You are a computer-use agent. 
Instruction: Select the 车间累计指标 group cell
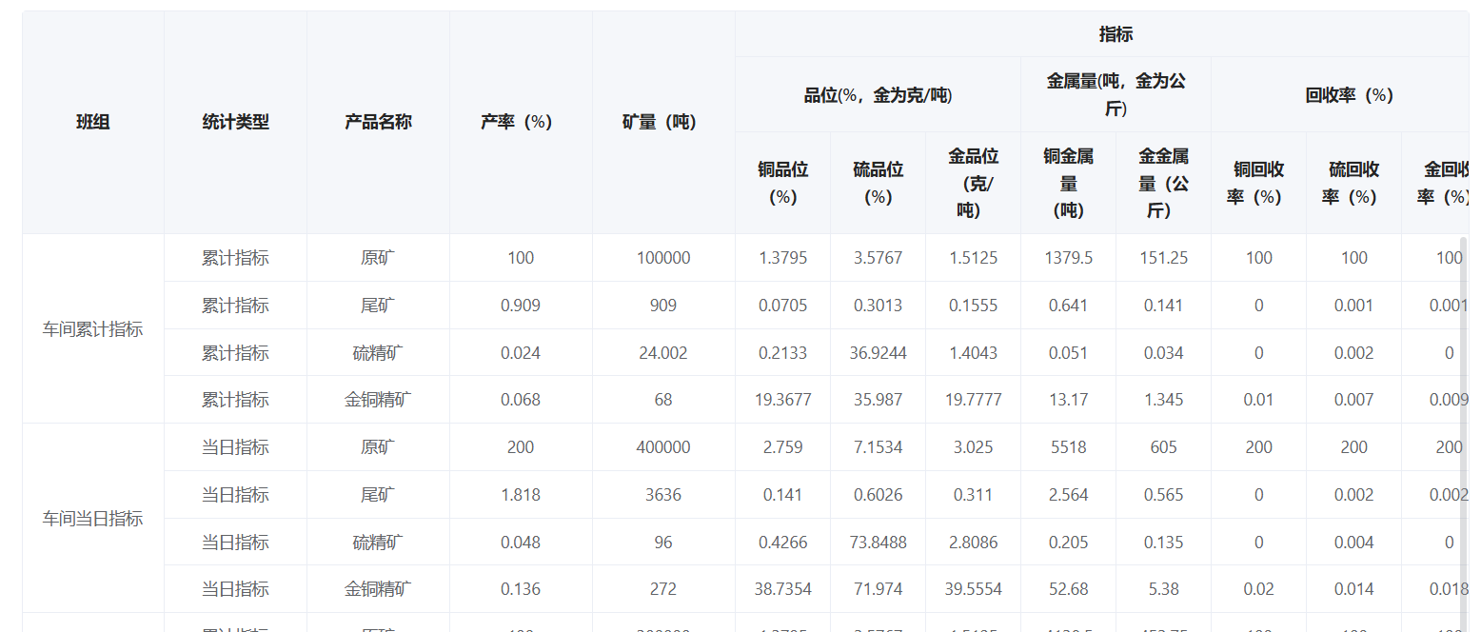pyautogui.click(x=93, y=329)
